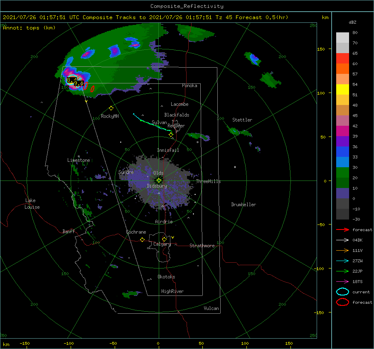This screenshot has width=374, height=349.
Task: Click the dark gray swatch between -10 and -30
Action: tap(342, 214)
